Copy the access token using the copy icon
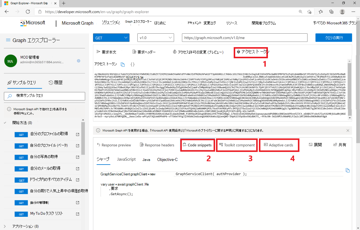 point(123,64)
